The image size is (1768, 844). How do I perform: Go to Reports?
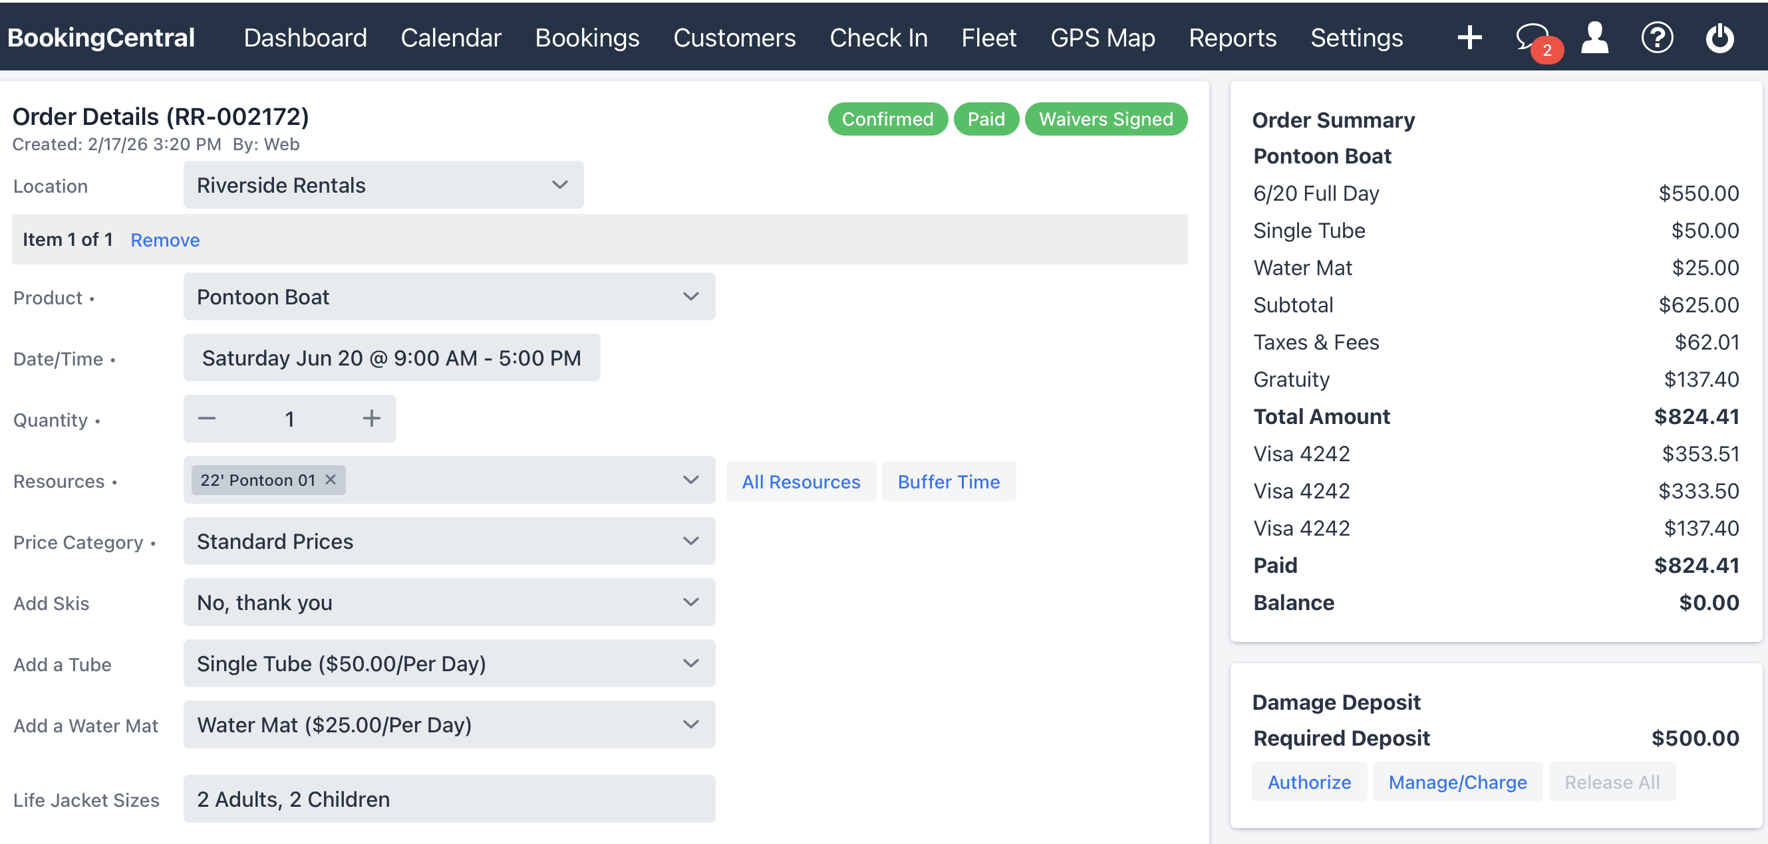pos(1233,38)
